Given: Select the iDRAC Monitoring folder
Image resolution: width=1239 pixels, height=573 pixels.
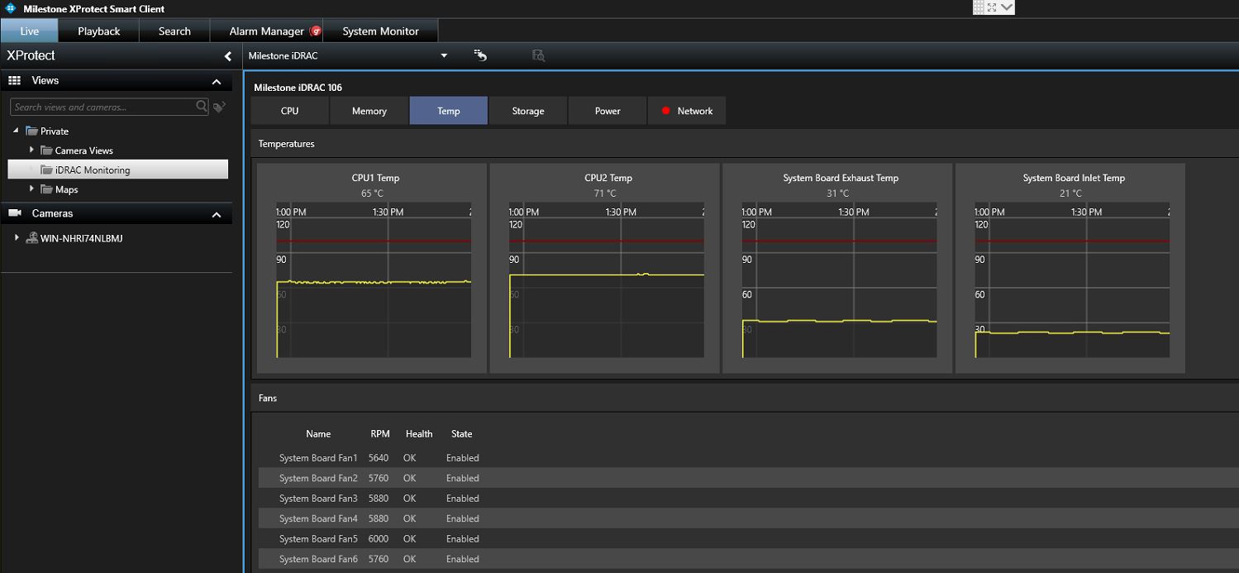Looking at the screenshot, I should [118, 170].
